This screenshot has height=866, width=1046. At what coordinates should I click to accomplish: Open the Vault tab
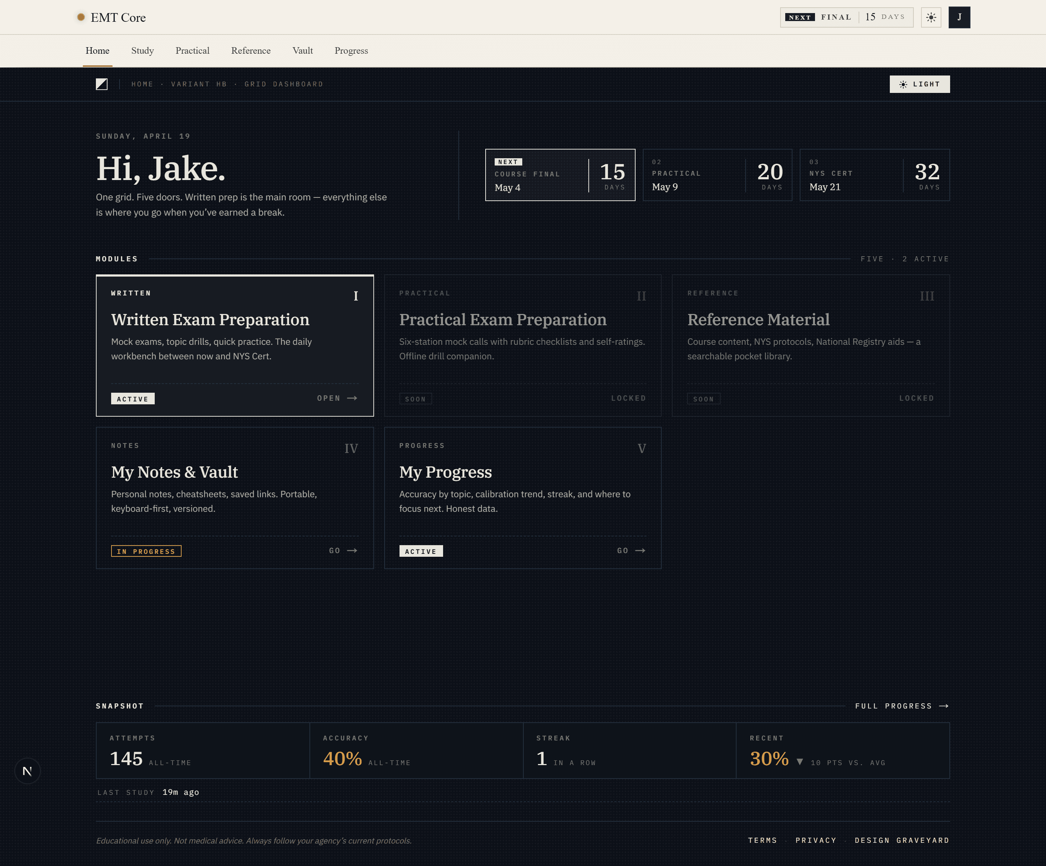tap(302, 51)
